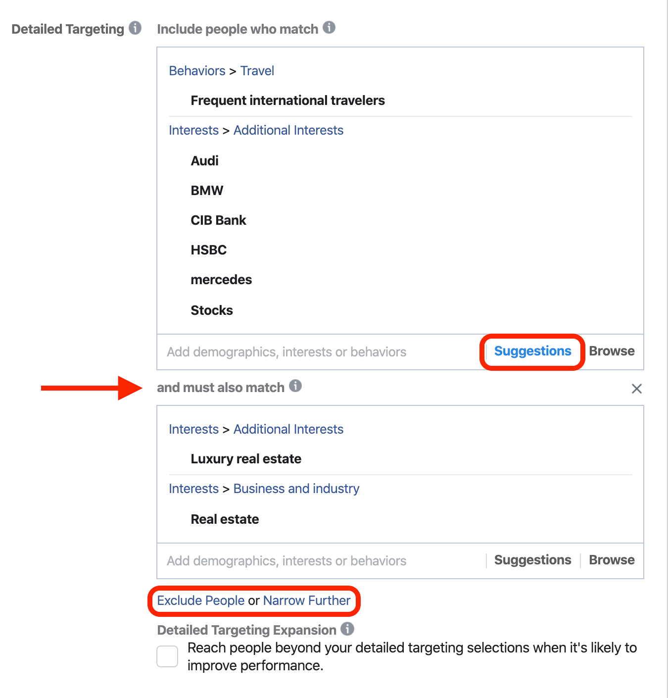Click info icon next to Include people who match
Viewport: 668px width, 698px height.
point(329,27)
